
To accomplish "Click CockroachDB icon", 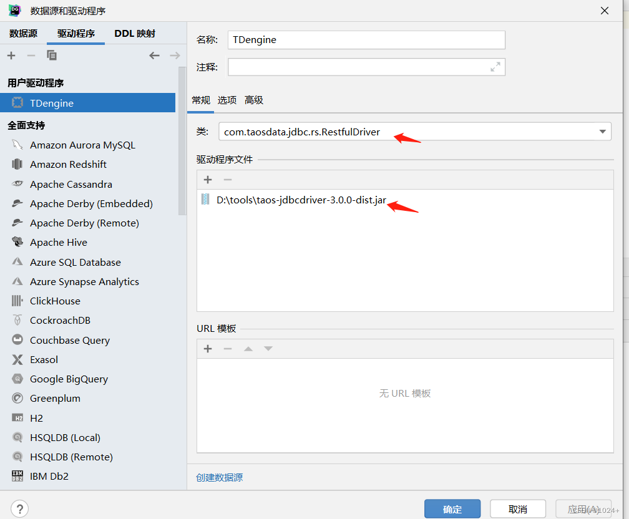I will (17, 320).
